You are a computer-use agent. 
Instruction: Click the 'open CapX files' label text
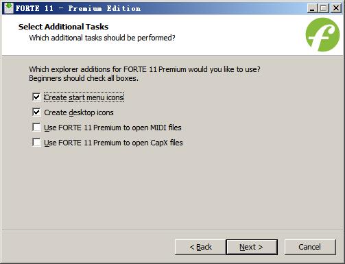click(113, 143)
